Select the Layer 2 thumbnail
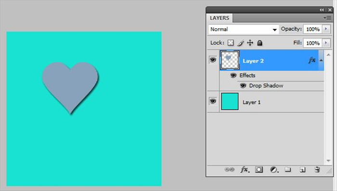Image resolution: width=337 pixels, height=191 pixels. pyautogui.click(x=230, y=60)
